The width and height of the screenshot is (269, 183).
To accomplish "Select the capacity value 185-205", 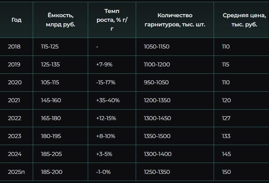I will (x=51, y=154).
